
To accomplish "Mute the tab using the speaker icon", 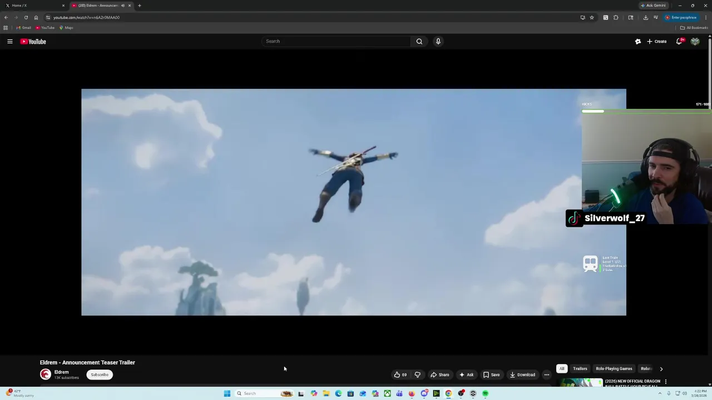I will 122,6.
